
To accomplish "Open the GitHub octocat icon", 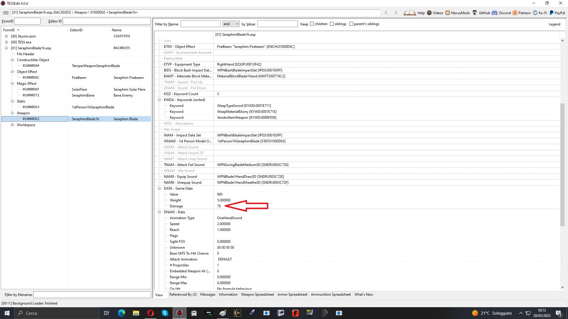I will [475, 13].
